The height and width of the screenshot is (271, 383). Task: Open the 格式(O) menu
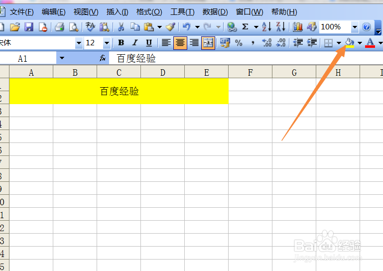(149, 12)
